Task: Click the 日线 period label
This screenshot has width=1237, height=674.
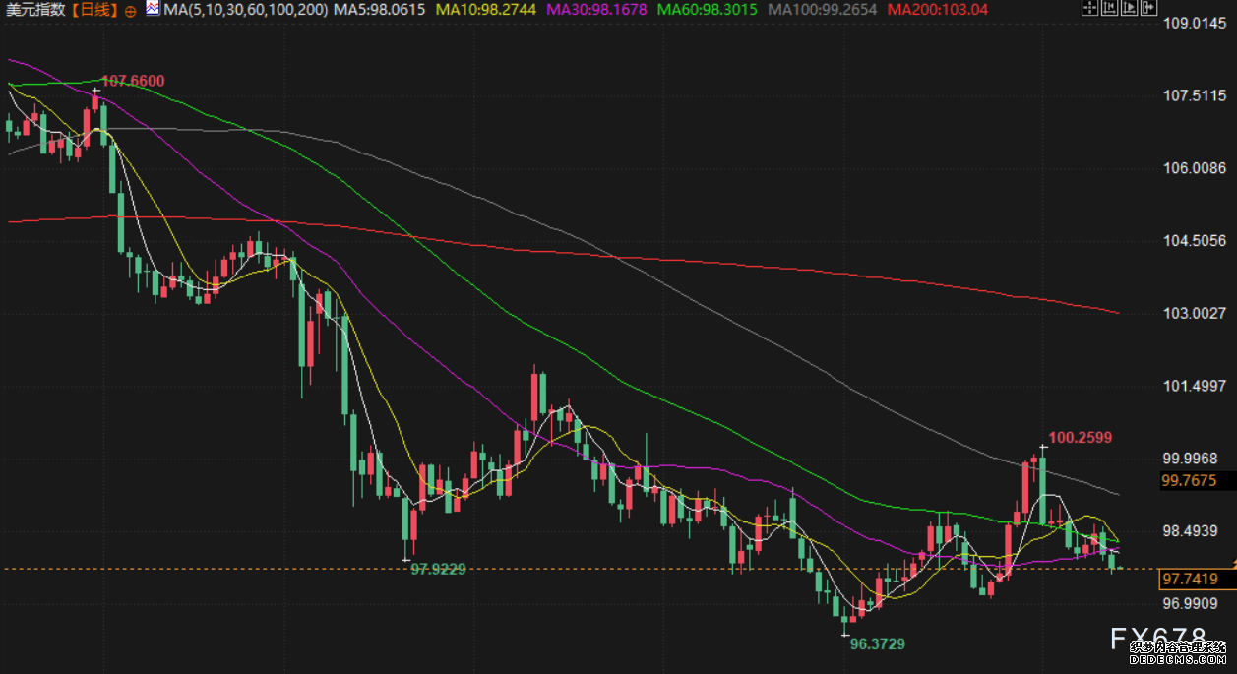Action: (96, 10)
